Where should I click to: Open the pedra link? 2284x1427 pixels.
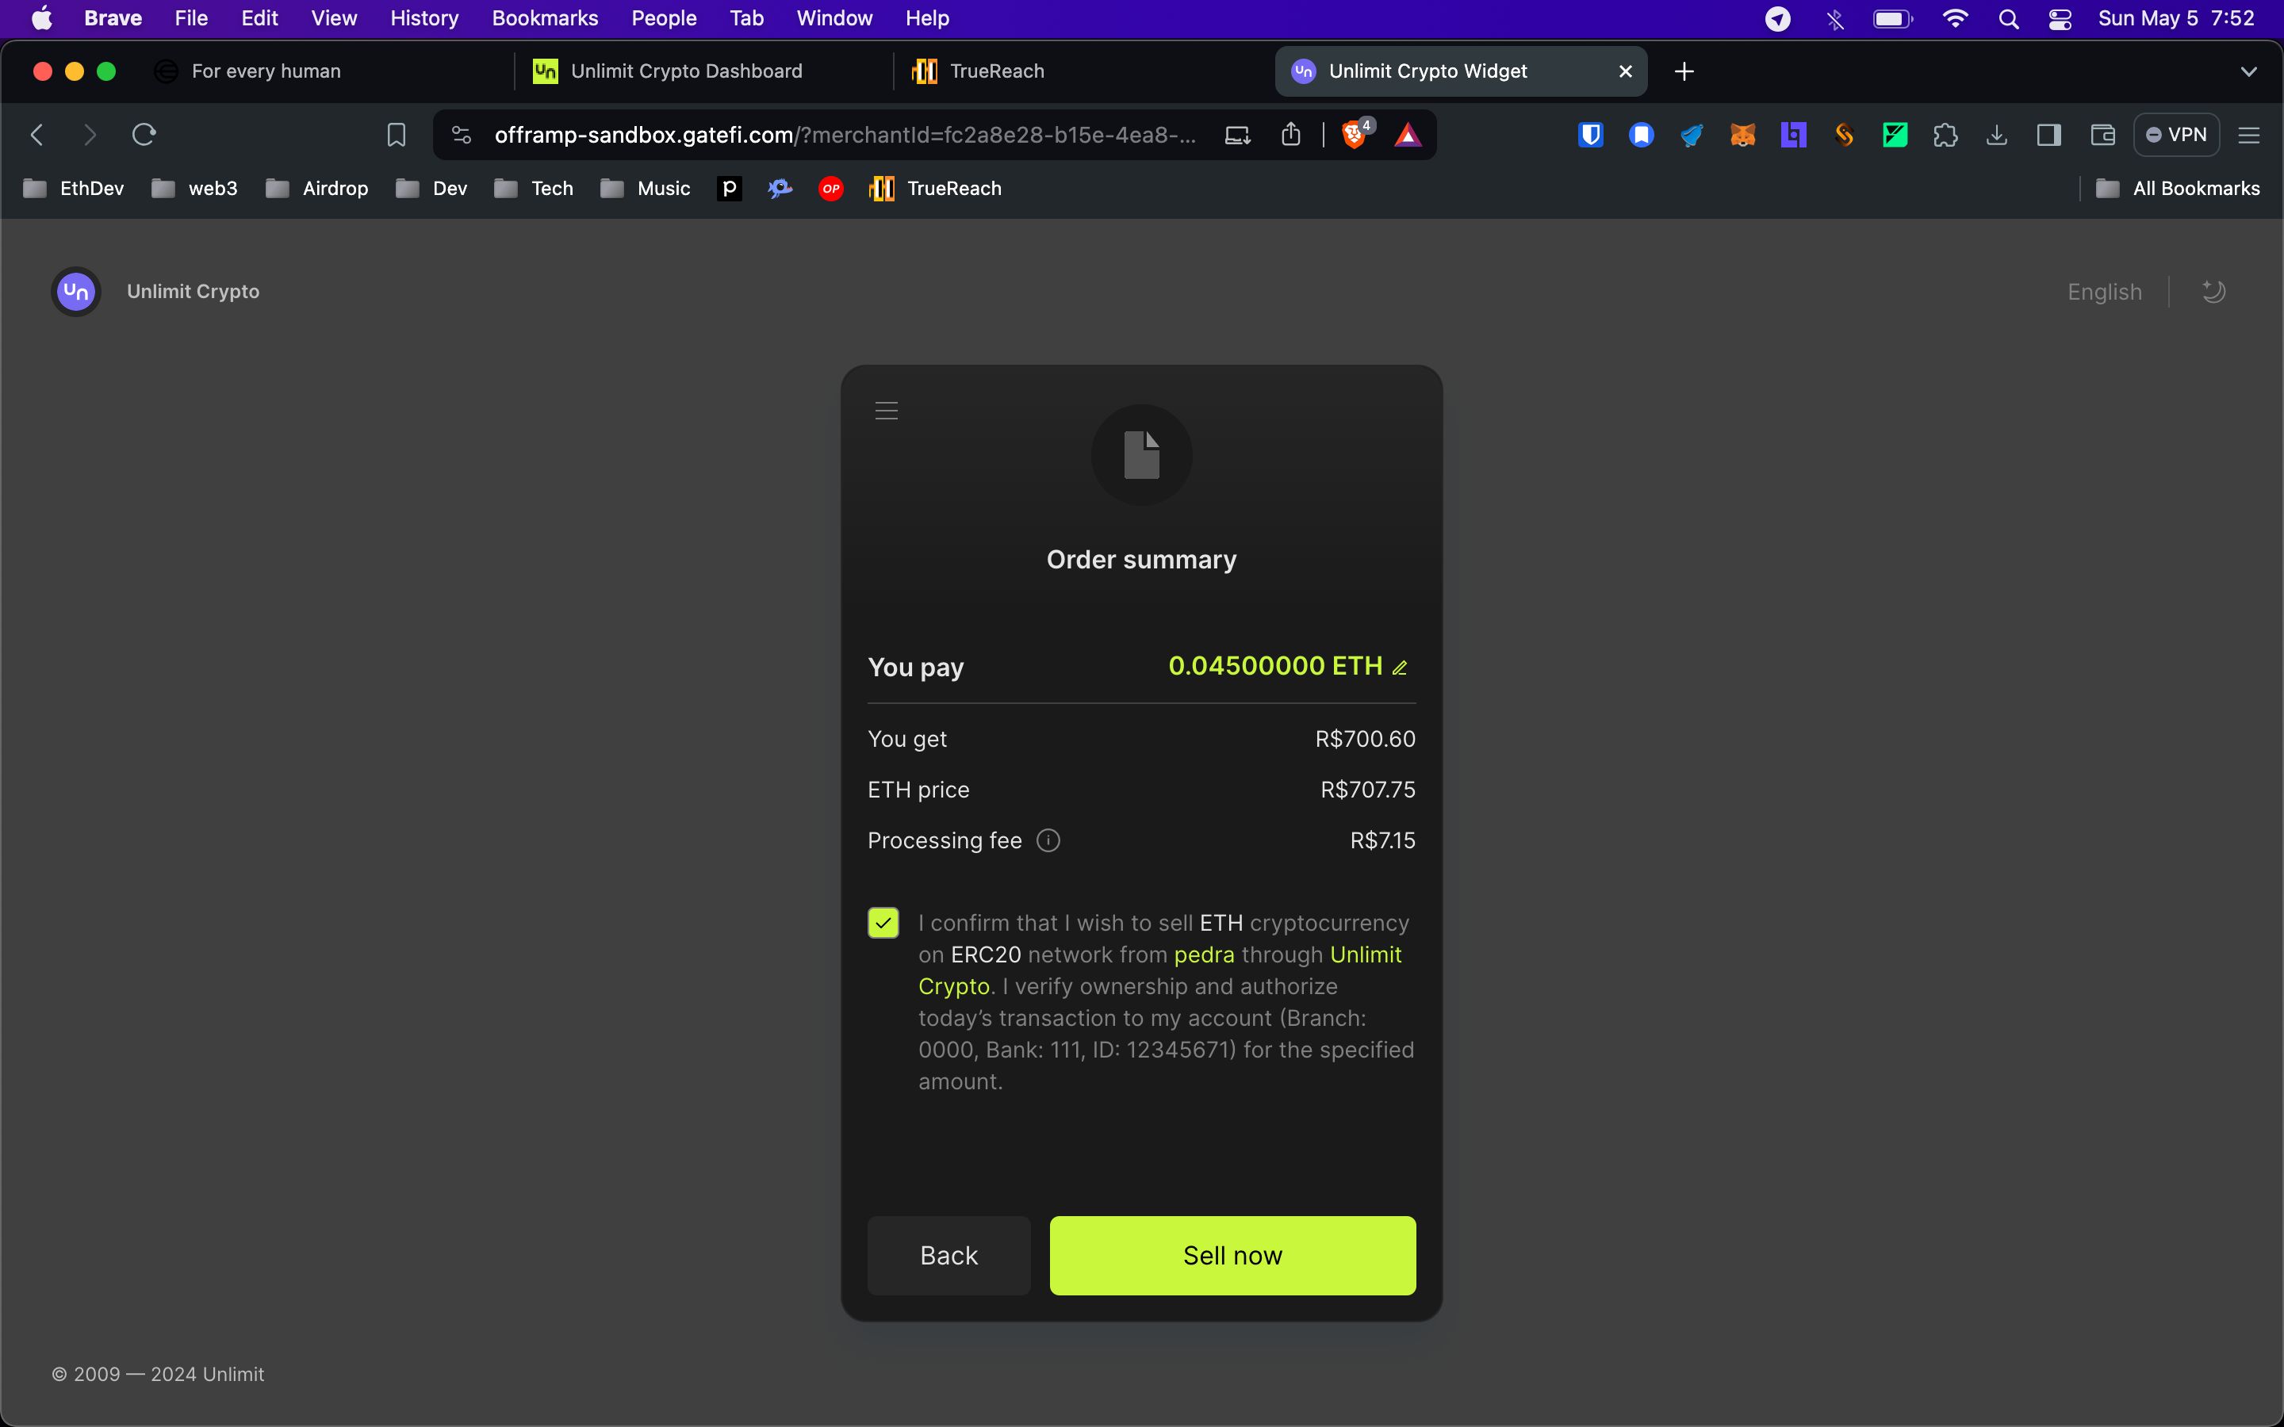1203,955
